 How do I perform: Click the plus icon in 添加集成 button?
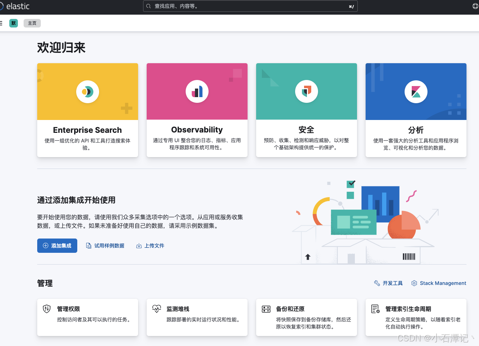(x=45, y=246)
